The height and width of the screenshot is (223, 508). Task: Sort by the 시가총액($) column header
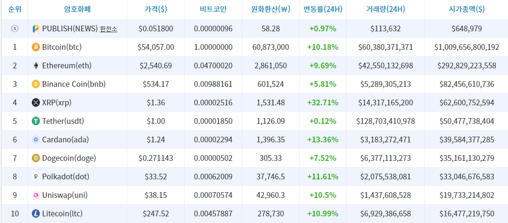[467, 9]
